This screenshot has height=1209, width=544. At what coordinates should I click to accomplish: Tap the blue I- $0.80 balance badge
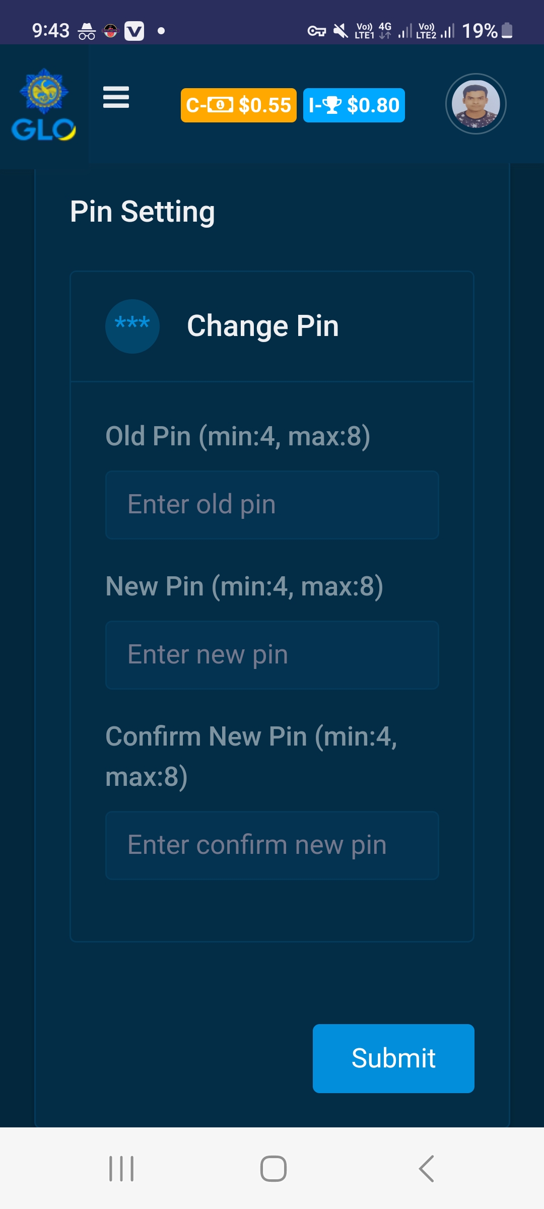click(354, 105)
